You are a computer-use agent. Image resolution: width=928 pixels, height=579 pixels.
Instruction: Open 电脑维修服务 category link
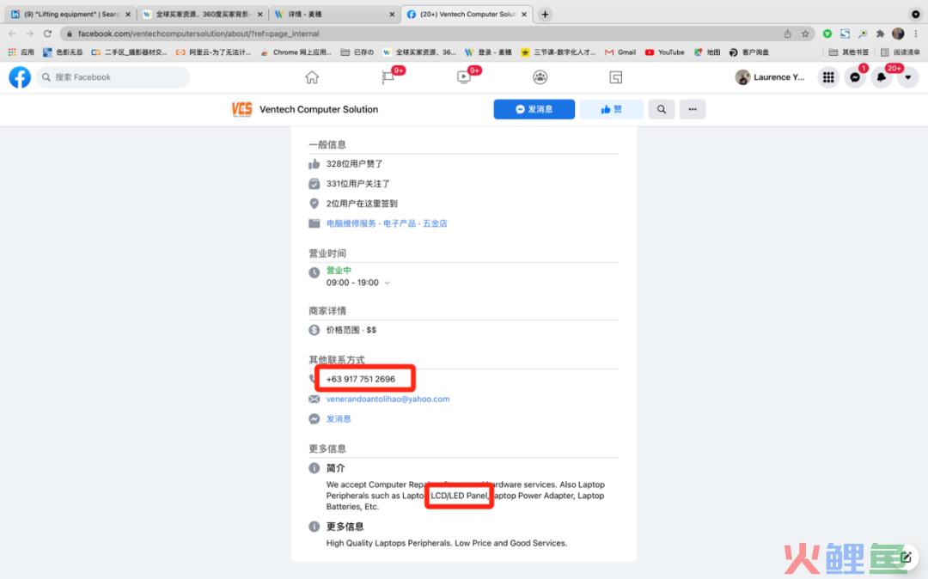click(351, 223)
